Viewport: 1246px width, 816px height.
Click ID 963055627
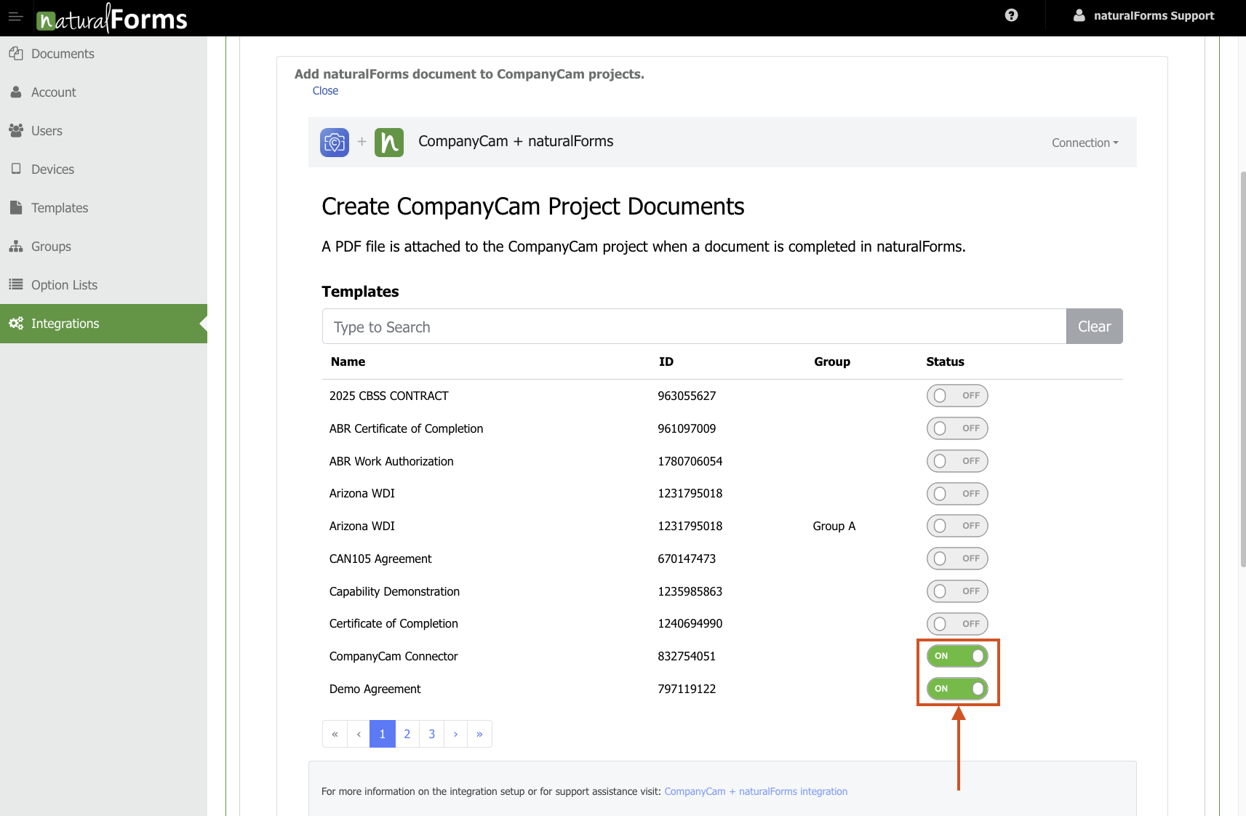pos(687,396)
